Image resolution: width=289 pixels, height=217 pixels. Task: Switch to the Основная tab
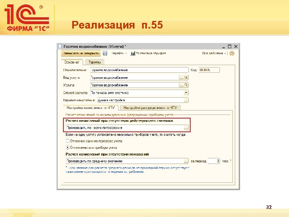(x=72, y=62)
